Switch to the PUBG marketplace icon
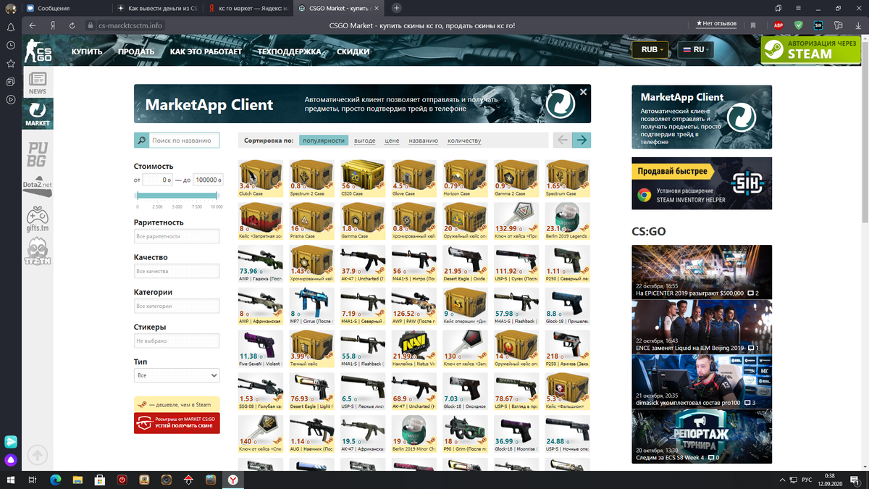Screen dimensions: 869x489 coord(38,154)
